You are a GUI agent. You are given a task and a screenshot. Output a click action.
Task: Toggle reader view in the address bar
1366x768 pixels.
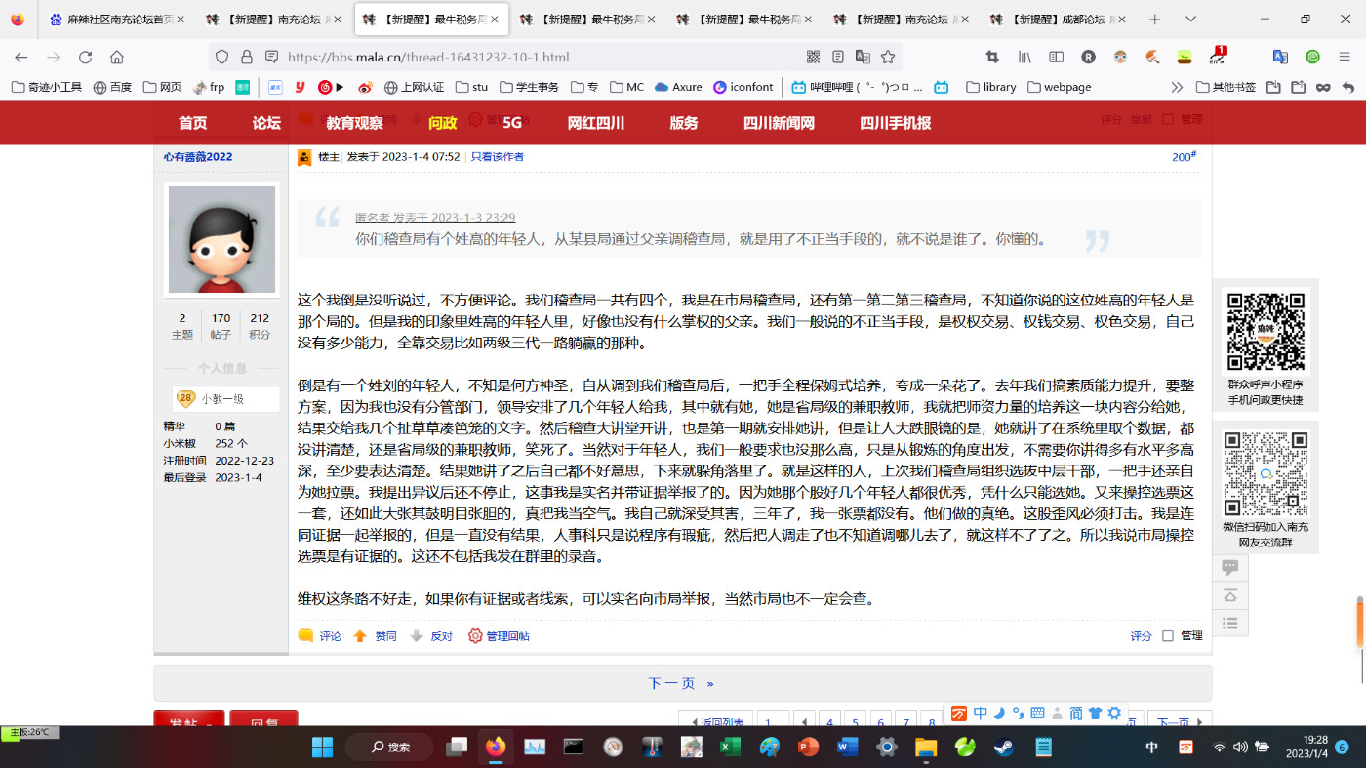(x=838, y=58)
